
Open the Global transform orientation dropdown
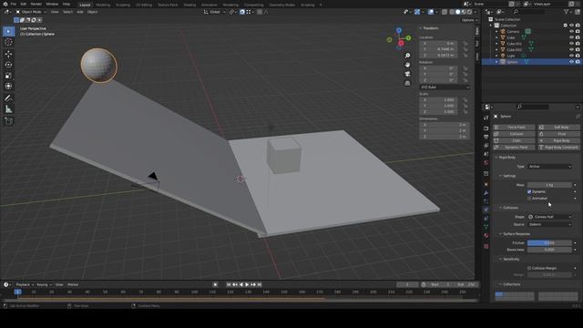[215, 12]
